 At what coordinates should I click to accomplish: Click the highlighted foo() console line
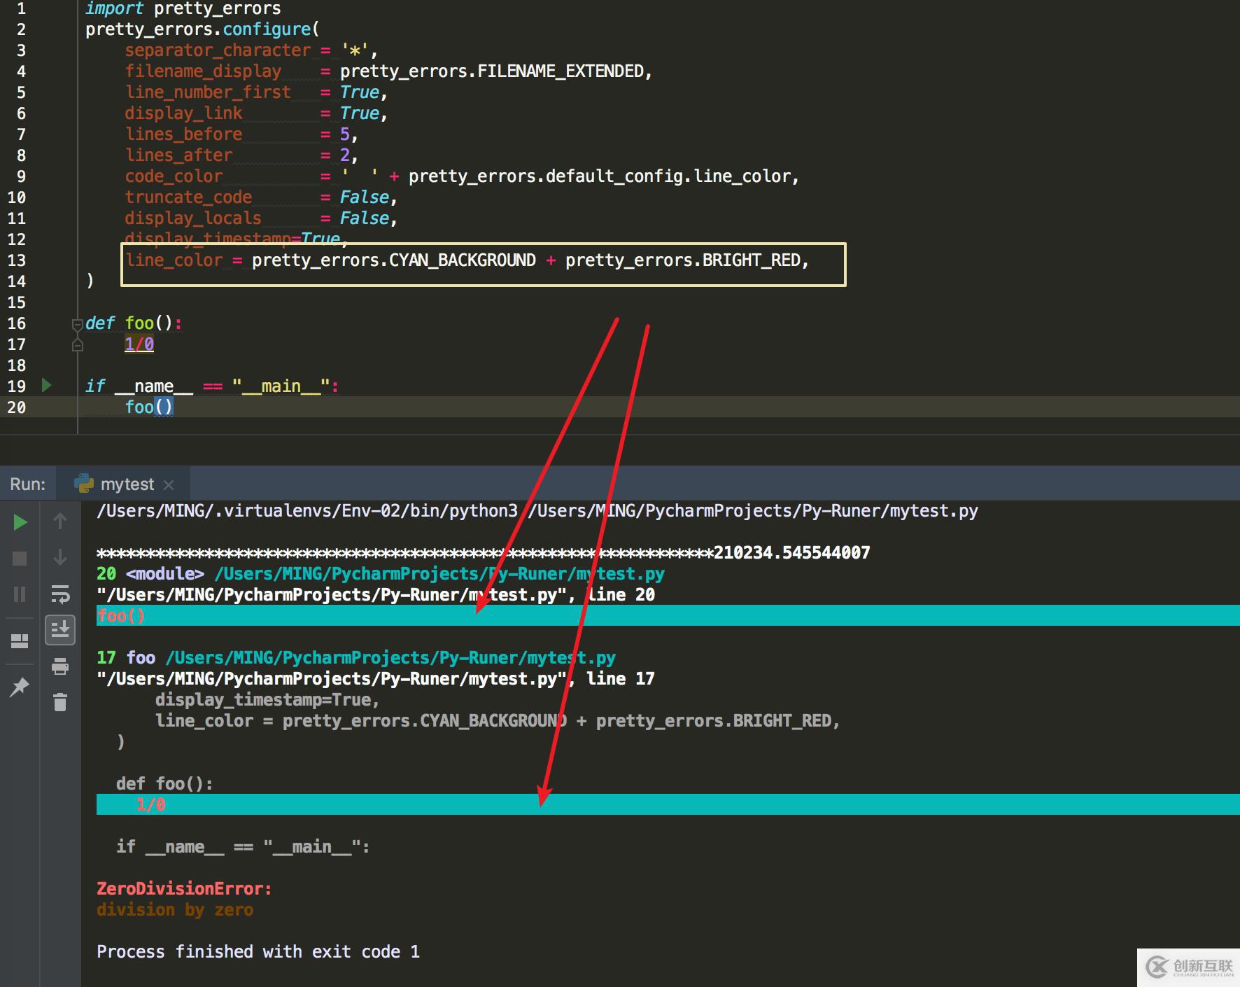click(x=668, y=615)
